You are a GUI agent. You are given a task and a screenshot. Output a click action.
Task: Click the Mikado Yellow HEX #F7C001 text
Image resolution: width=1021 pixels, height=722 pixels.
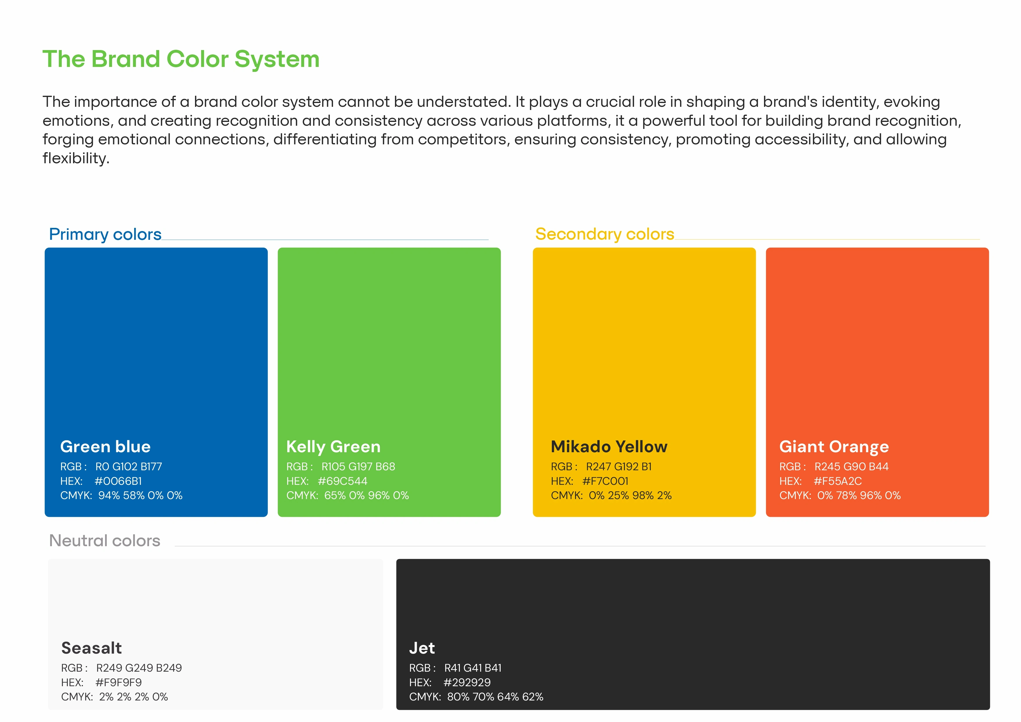click(605, 481)
